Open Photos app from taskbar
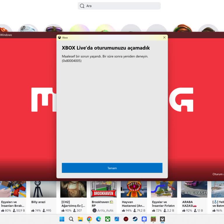Image resolution: width=224 pixels, height=224 pixels. pyautogui.click(x=117, y=219)
